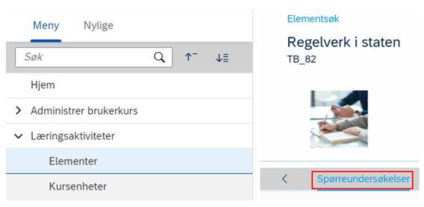Click the magnifier icon in the Søk box
This screenshot has height=207, width=424.
click(x=159, y=57)
